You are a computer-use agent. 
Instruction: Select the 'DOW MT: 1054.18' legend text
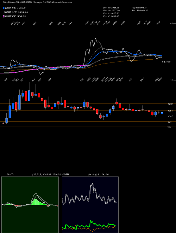click(x=17, y=12)
